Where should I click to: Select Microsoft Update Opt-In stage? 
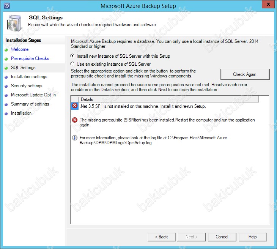[33, 95]
